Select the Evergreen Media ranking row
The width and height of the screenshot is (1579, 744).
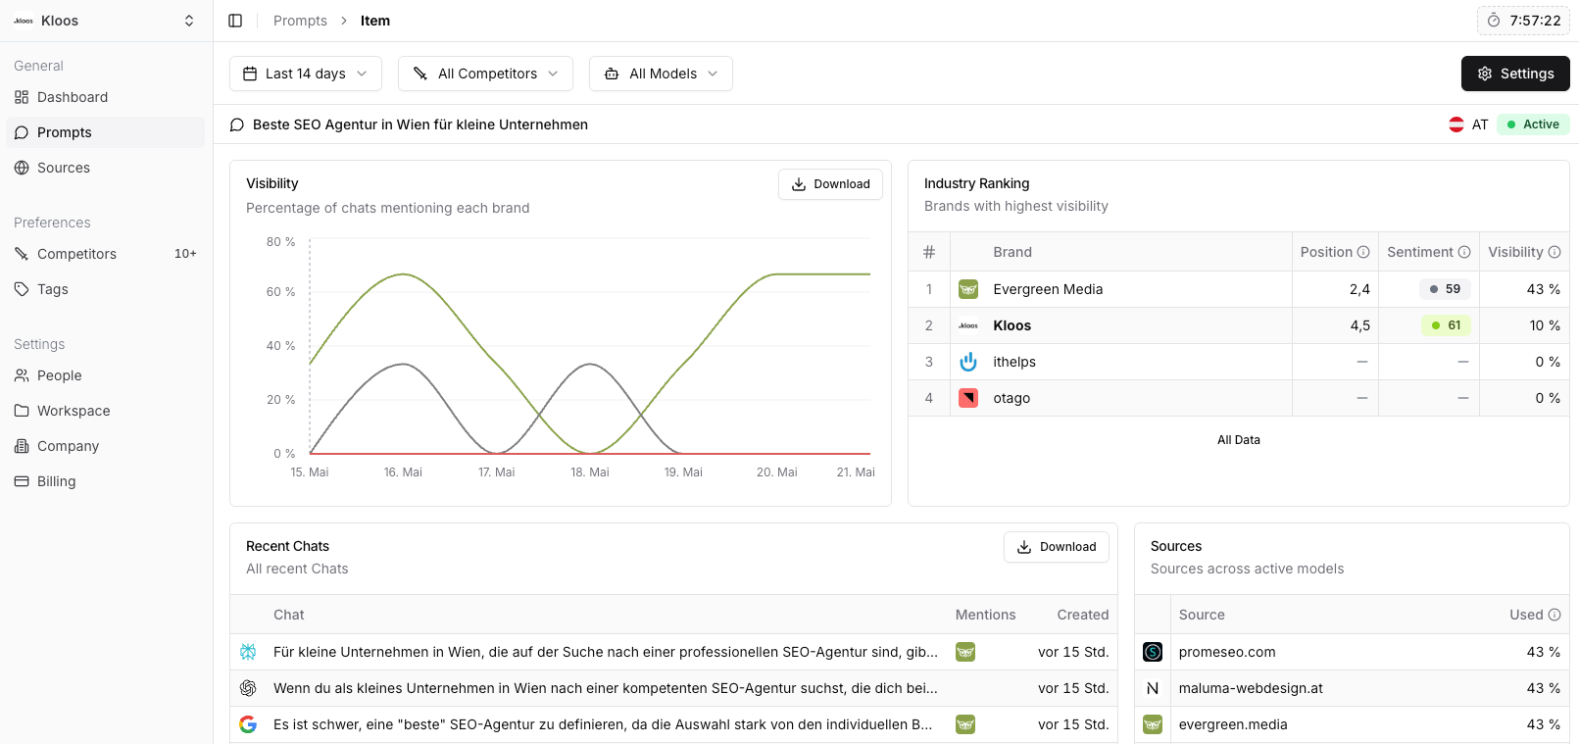pos(1239,289)
